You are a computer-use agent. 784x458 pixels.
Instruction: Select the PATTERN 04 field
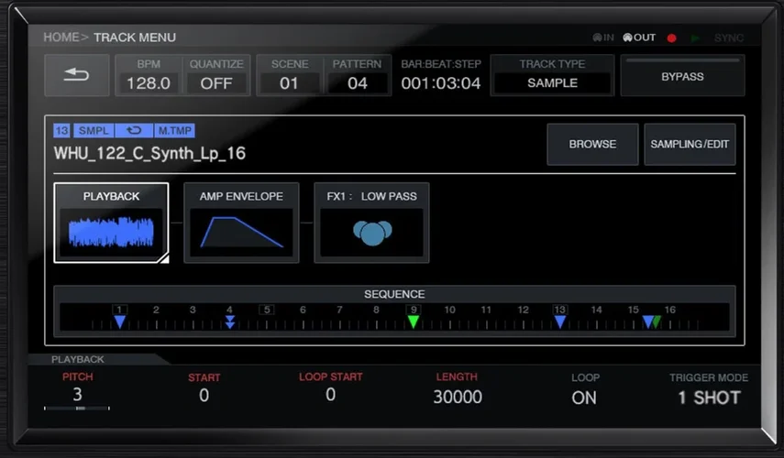(357, 75)
